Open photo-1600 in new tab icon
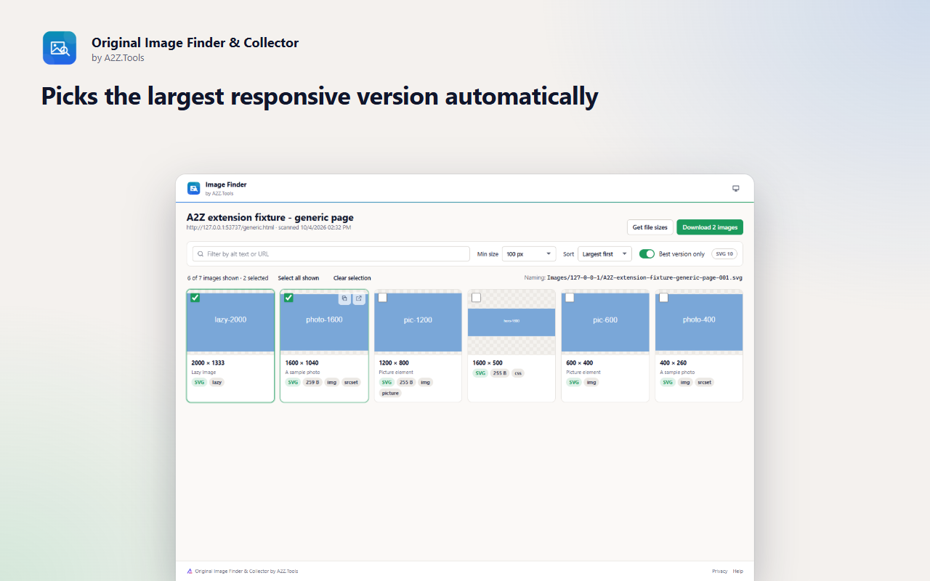Image resolution: width=930 pixels, height=581 pixels. [359, 298]
